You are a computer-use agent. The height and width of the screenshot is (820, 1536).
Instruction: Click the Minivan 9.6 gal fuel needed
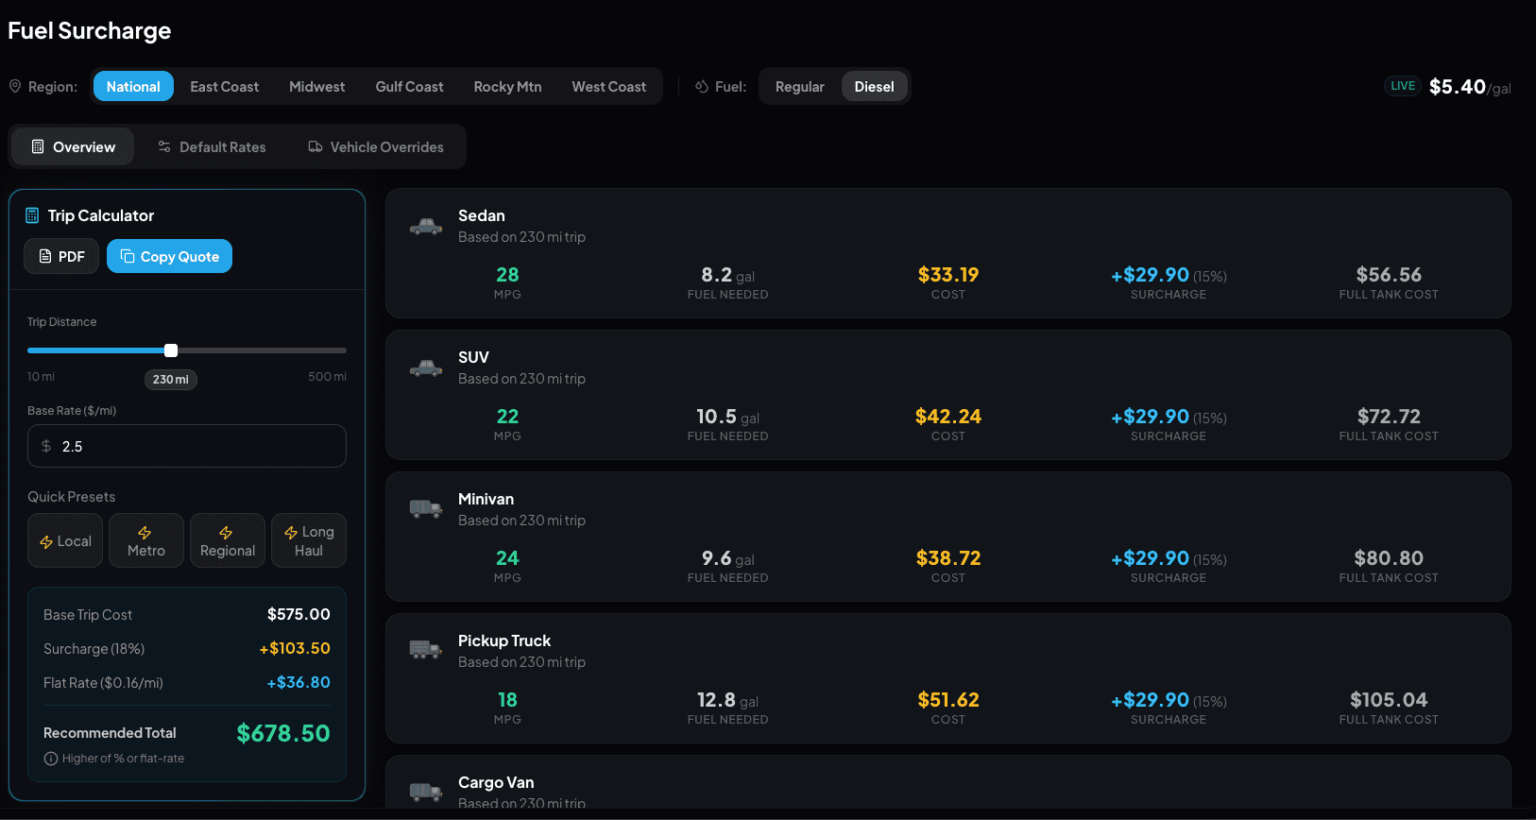[727, 558]
